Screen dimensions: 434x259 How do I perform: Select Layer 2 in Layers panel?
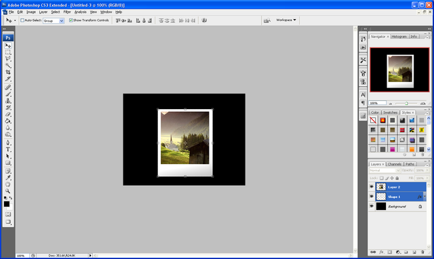pos(401,186)
